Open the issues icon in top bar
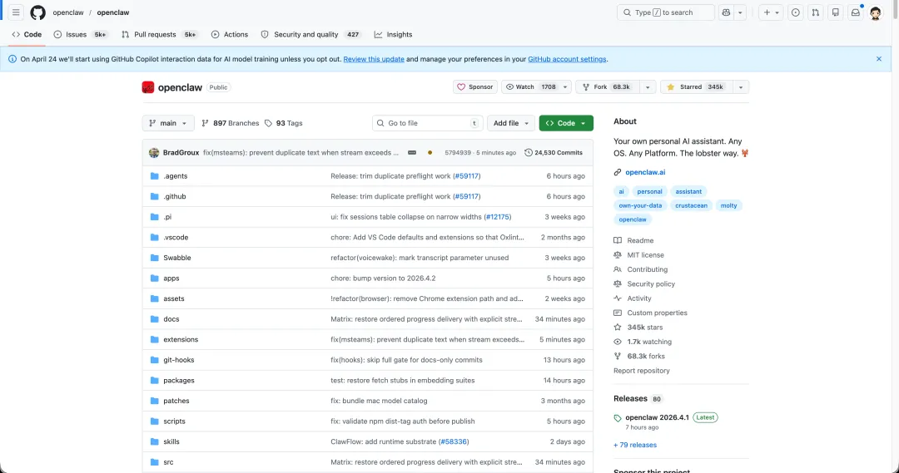Screen dimensions: 899x473 point(795,12)
